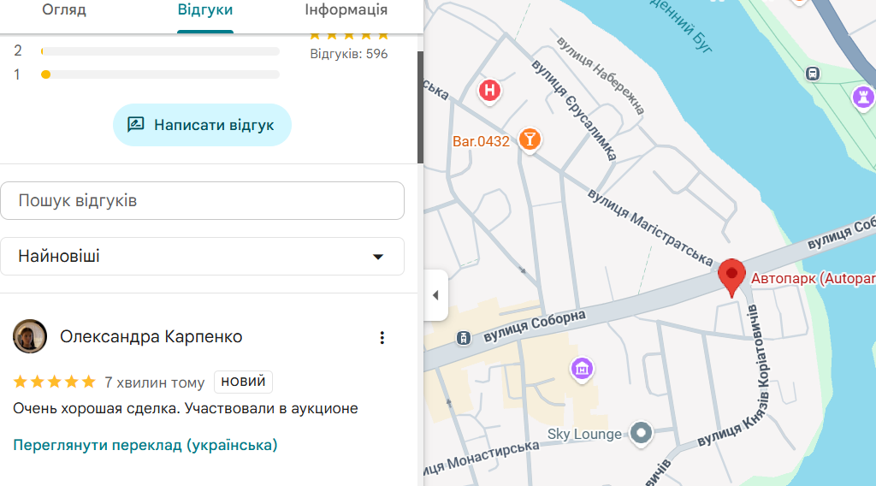Open reviewer name Олександра Карпенко
The width and height of the screenshot is (876, 486).
[x=151, y=337]
